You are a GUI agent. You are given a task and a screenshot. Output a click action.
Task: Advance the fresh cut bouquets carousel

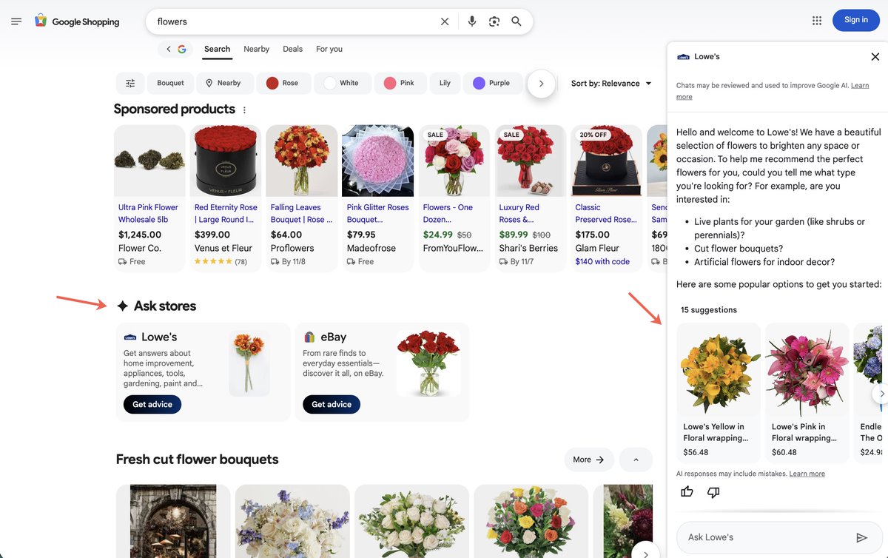[x=645, y=554]
